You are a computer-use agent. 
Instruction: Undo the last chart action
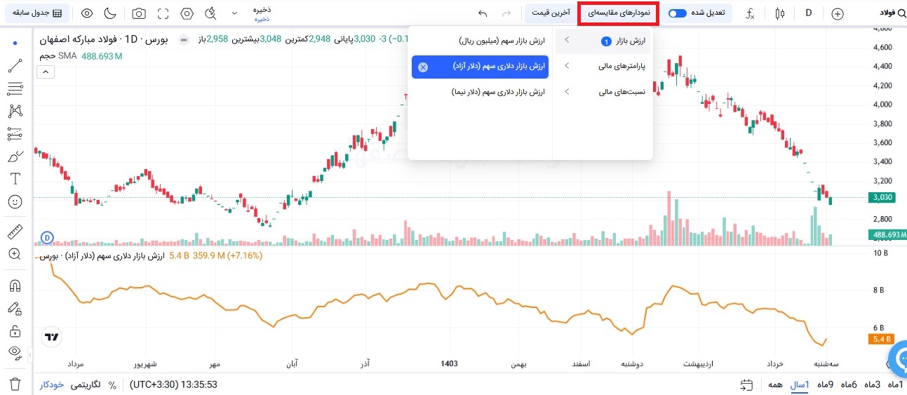tap(482, 13)
